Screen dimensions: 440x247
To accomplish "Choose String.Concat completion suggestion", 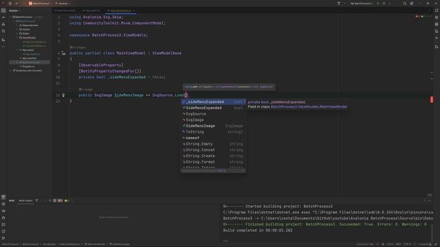I will coord(213,150).
